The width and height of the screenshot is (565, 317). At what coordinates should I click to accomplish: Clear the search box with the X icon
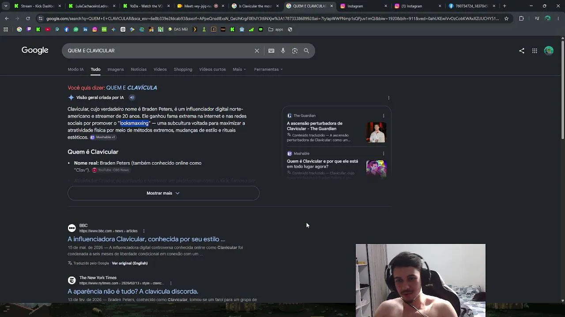257,51
